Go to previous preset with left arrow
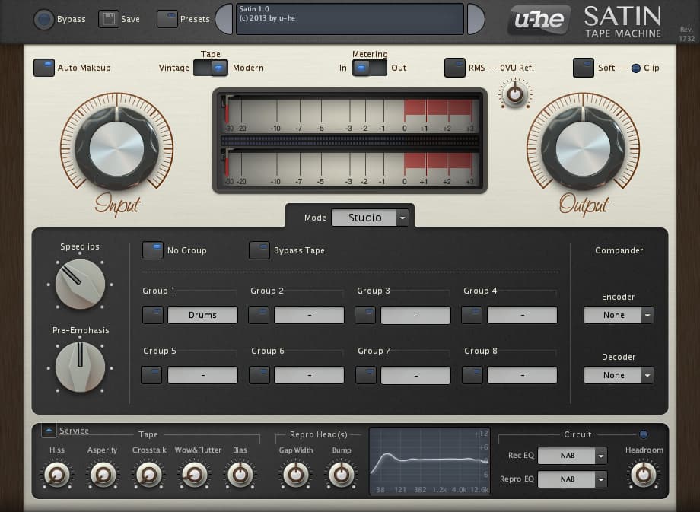Viewport: 700px width, 512px height. click(224, 19)
